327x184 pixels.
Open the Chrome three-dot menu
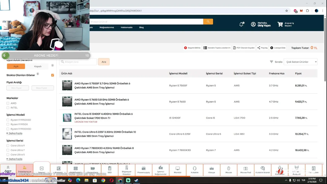click(x=322, y=11)
